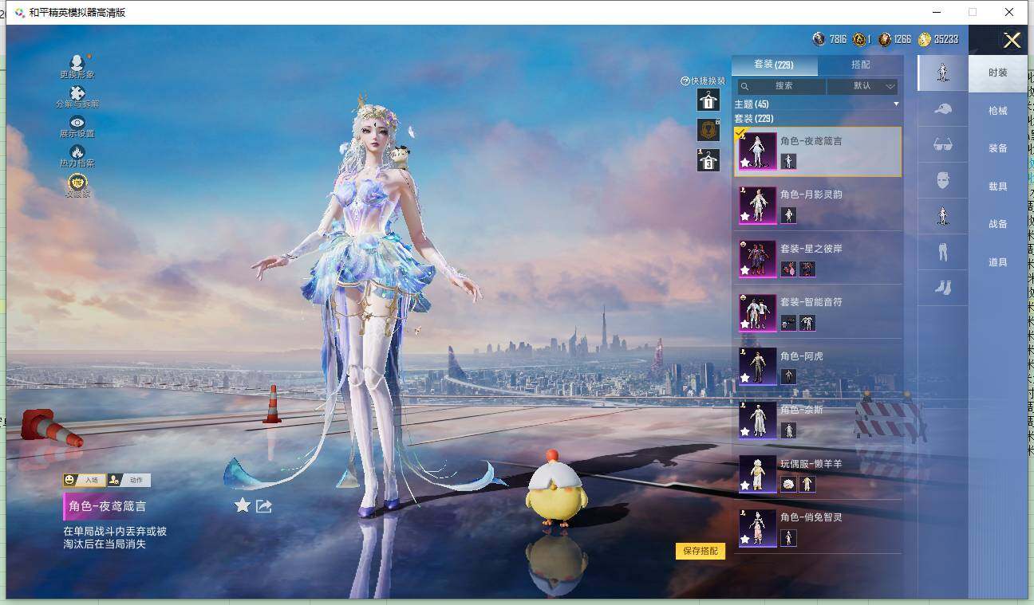Click first component icon under 套装-星之彼岸
The width and height of the screenshot is (1034, 605).
tap(788, 269)
